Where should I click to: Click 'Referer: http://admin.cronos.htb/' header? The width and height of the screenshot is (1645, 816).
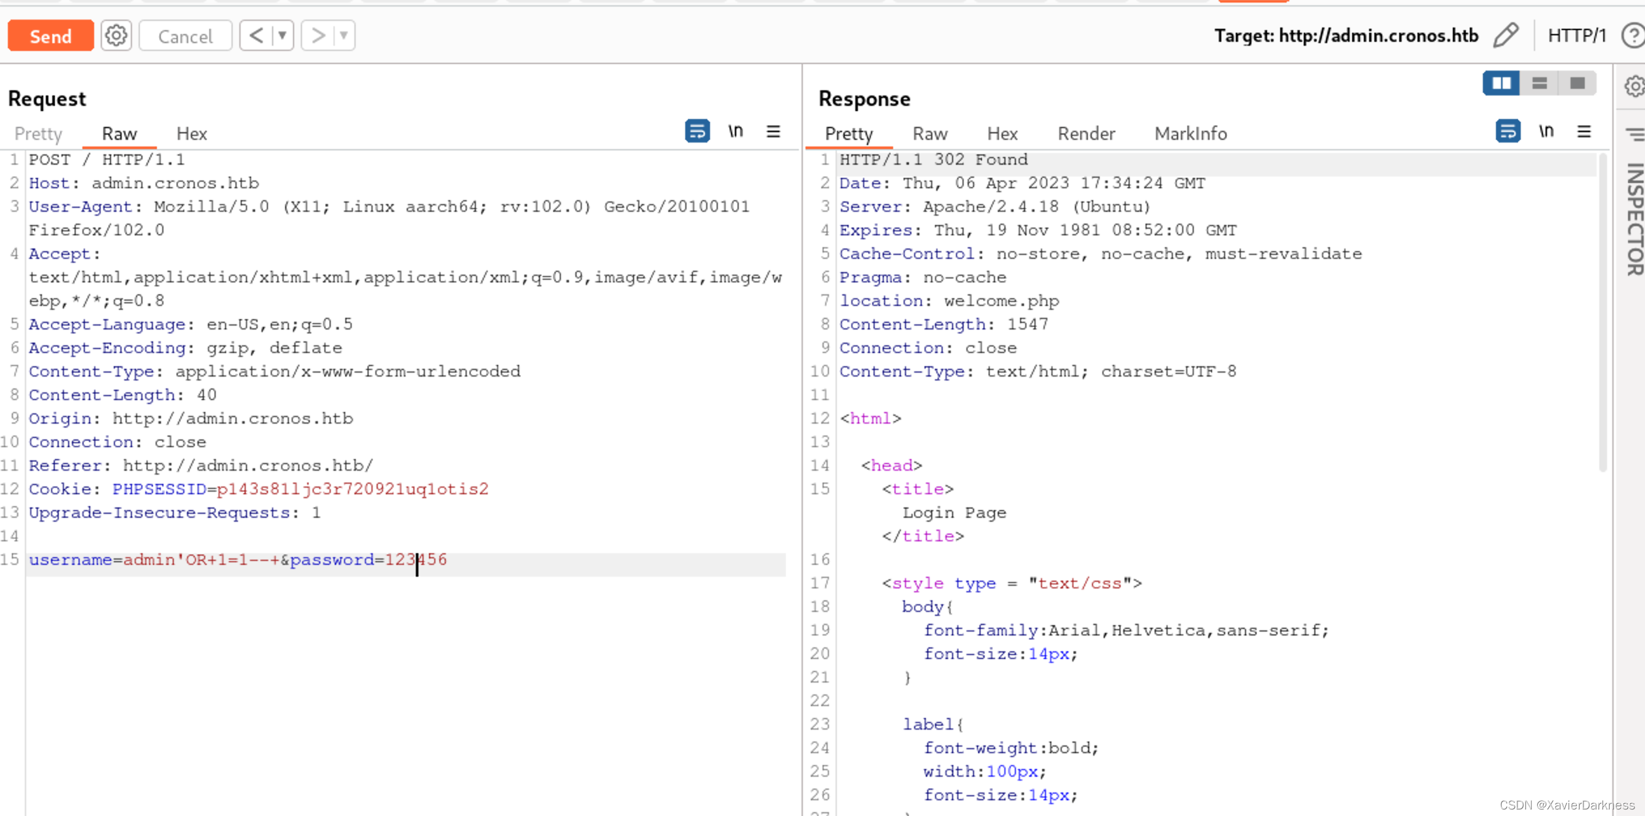(201, 466)
